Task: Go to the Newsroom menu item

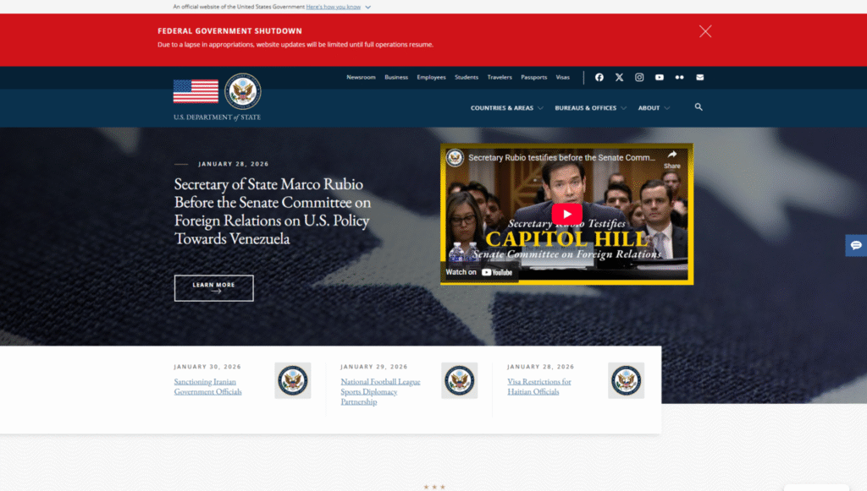Action: click(361, 77)
